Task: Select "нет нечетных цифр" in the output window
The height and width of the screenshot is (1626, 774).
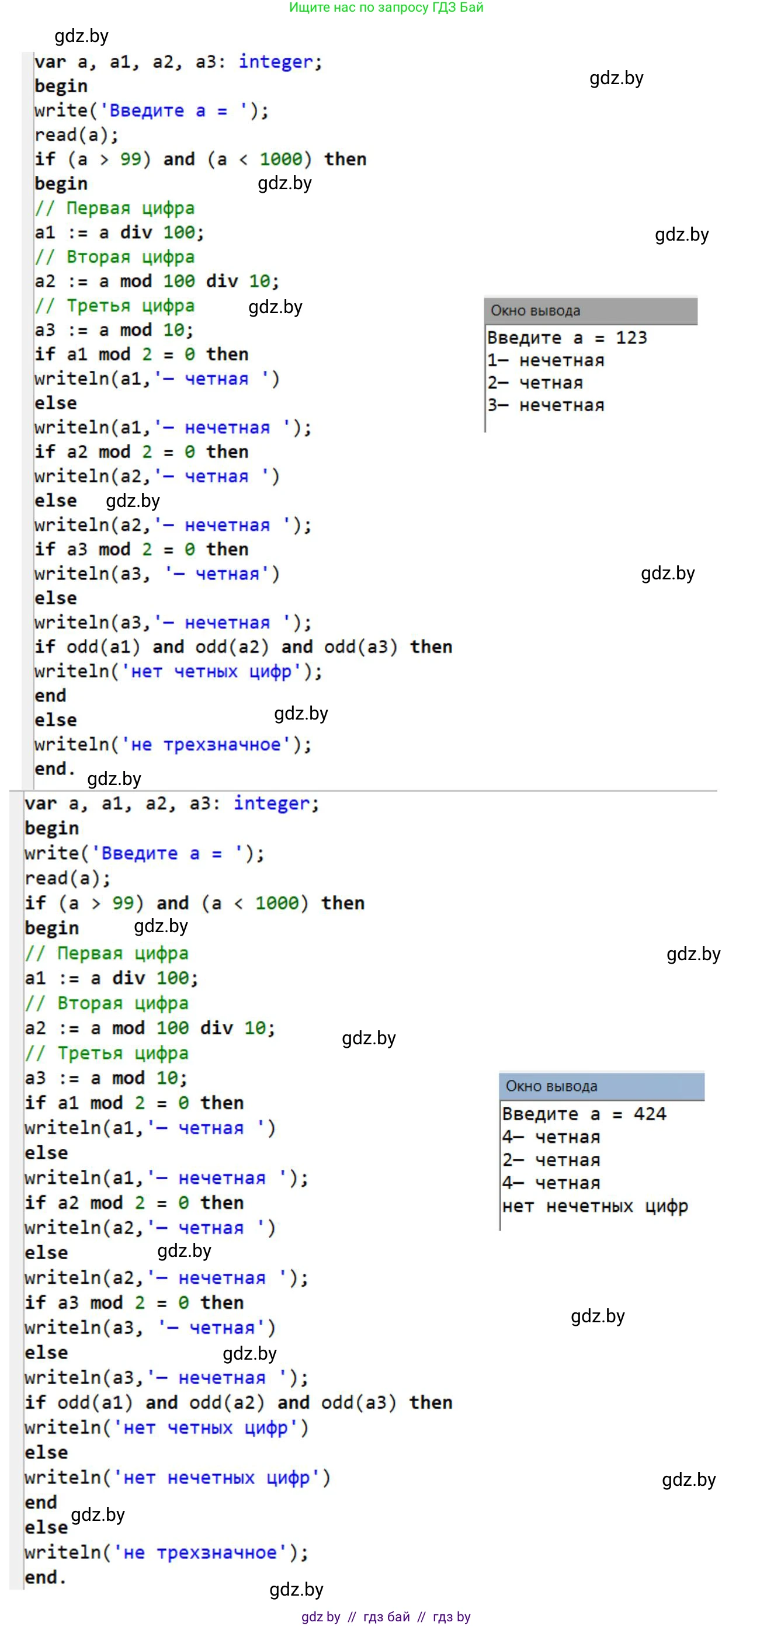Action: (594, 1205)
